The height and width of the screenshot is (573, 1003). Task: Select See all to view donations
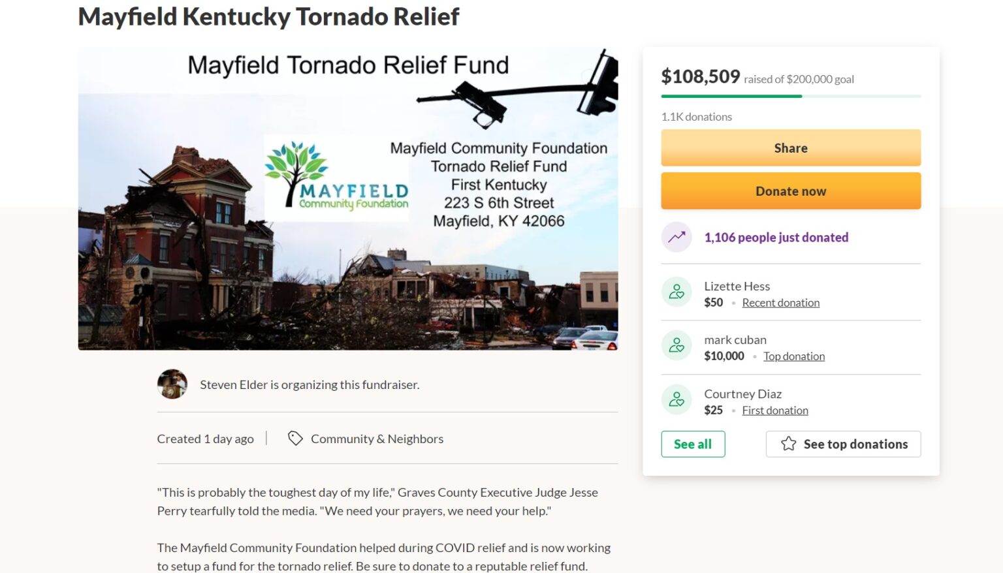pos(693,444)
